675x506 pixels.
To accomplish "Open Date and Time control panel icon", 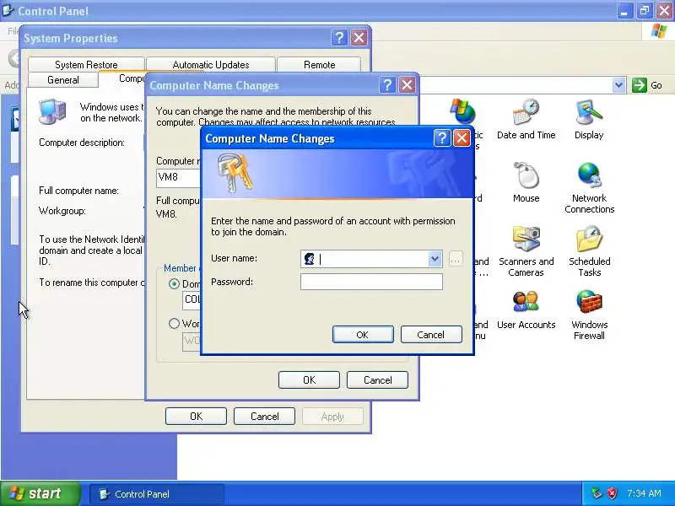I will click(x=526, y=119).
